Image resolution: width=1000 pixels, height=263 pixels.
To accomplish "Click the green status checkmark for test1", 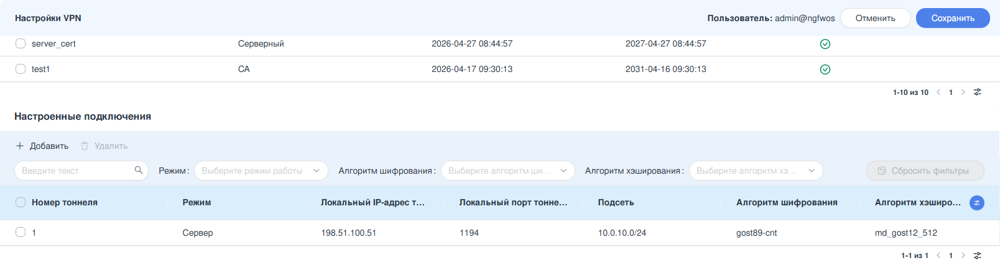I will tap(825, 69).
